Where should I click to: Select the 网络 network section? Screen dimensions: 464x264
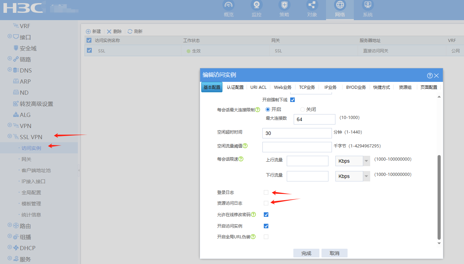coord(340,9)
